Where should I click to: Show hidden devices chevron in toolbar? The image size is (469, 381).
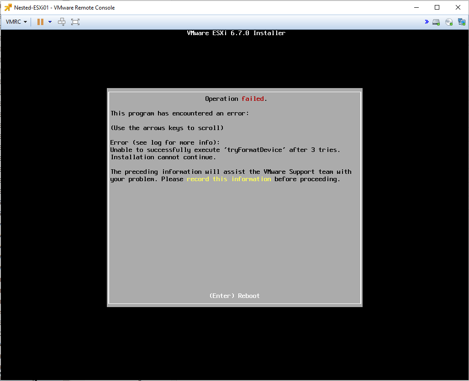(427, 22)
